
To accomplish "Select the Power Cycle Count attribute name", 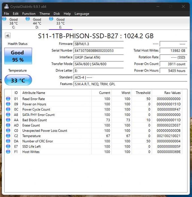I will pos(36,109).
